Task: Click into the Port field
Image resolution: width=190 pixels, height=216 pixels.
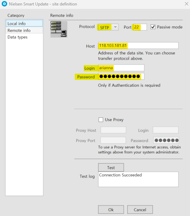Action: [140, 27]
